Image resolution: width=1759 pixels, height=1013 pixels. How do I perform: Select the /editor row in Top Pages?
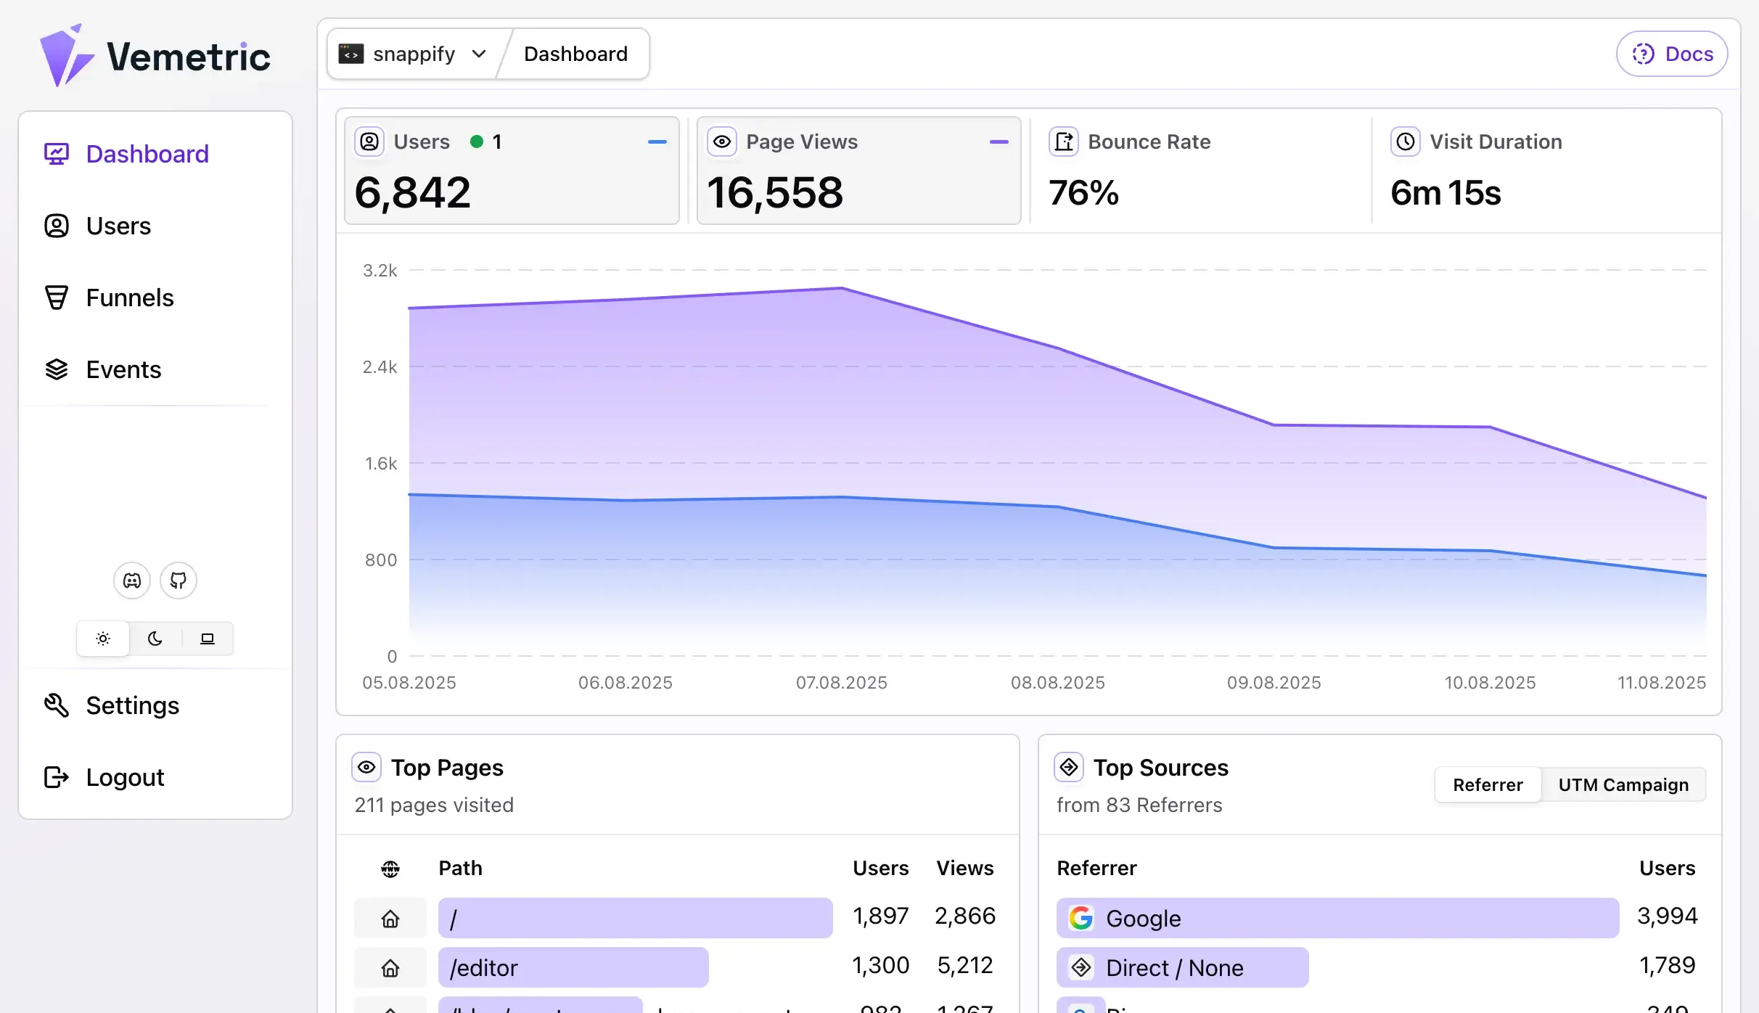click(x=573, y=967)
